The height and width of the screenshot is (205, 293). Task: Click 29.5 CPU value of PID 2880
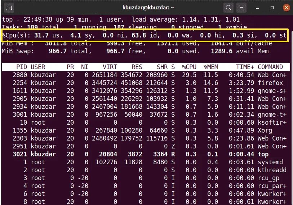tap(189, 75)
